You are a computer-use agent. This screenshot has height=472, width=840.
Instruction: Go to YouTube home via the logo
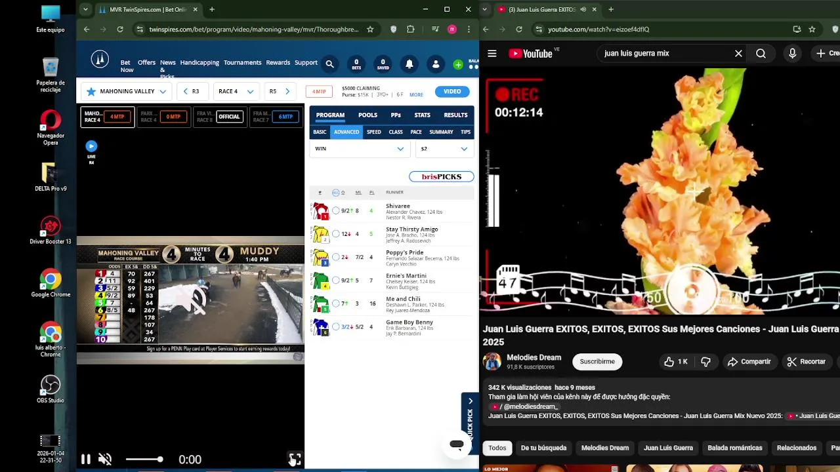pos(530,54)
